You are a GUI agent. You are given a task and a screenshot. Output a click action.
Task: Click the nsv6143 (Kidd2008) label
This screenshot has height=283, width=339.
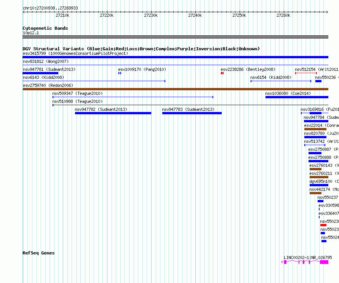tap(43, 77)
